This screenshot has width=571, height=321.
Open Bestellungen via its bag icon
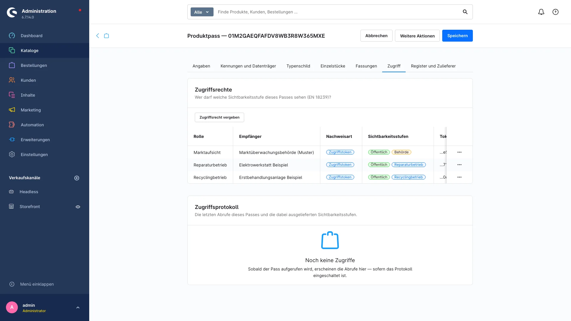(12, 65)
